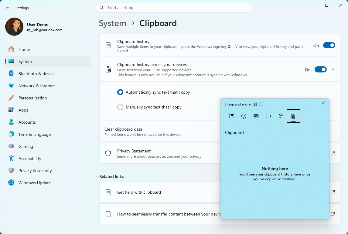Navigate to System in the breadcrumb
The image size is (348, 234).
click(x=112, y=23)
